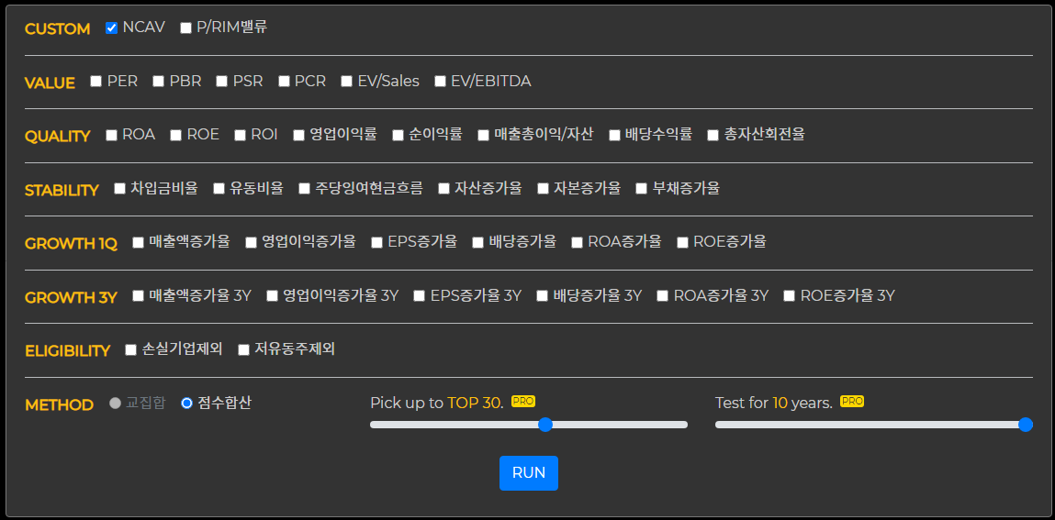Check the 배당수익률 option
Image resolution: width=1055 pixels, height=520 pixels.
tap(614, 135)
